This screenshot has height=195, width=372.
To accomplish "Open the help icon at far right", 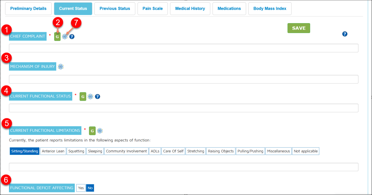I will click(x=345, y=34).
